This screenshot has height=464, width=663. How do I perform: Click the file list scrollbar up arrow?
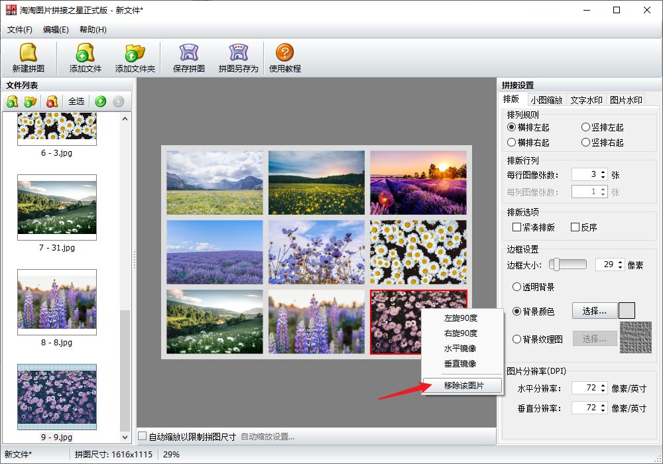(125, 119)
